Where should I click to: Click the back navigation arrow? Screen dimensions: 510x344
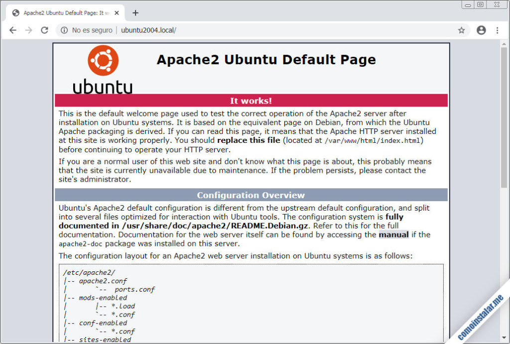tap(13, 30)
